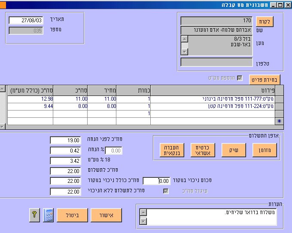Click the items table scroll down arrow
The image size is (292, 233).
tap(3, 127)
